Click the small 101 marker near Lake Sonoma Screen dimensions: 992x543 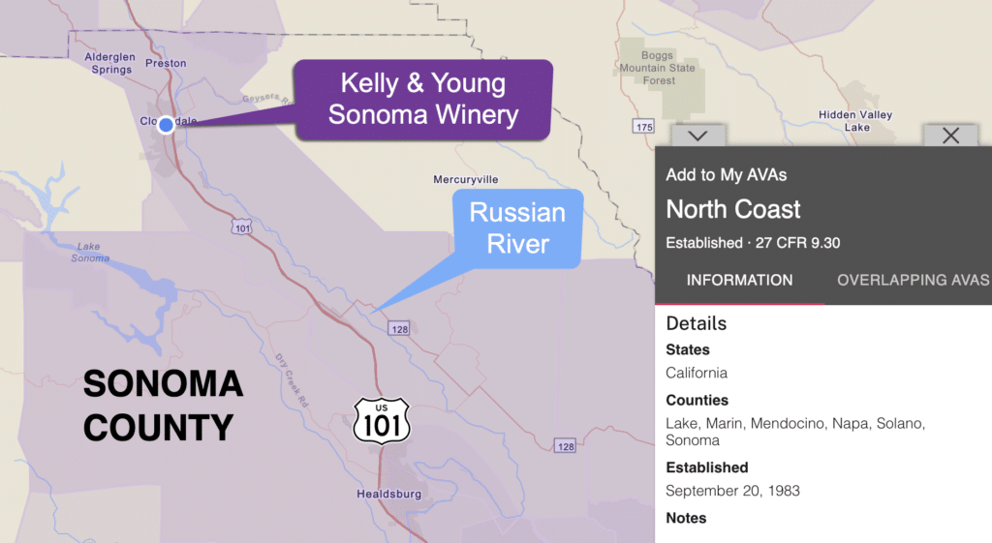242,226
